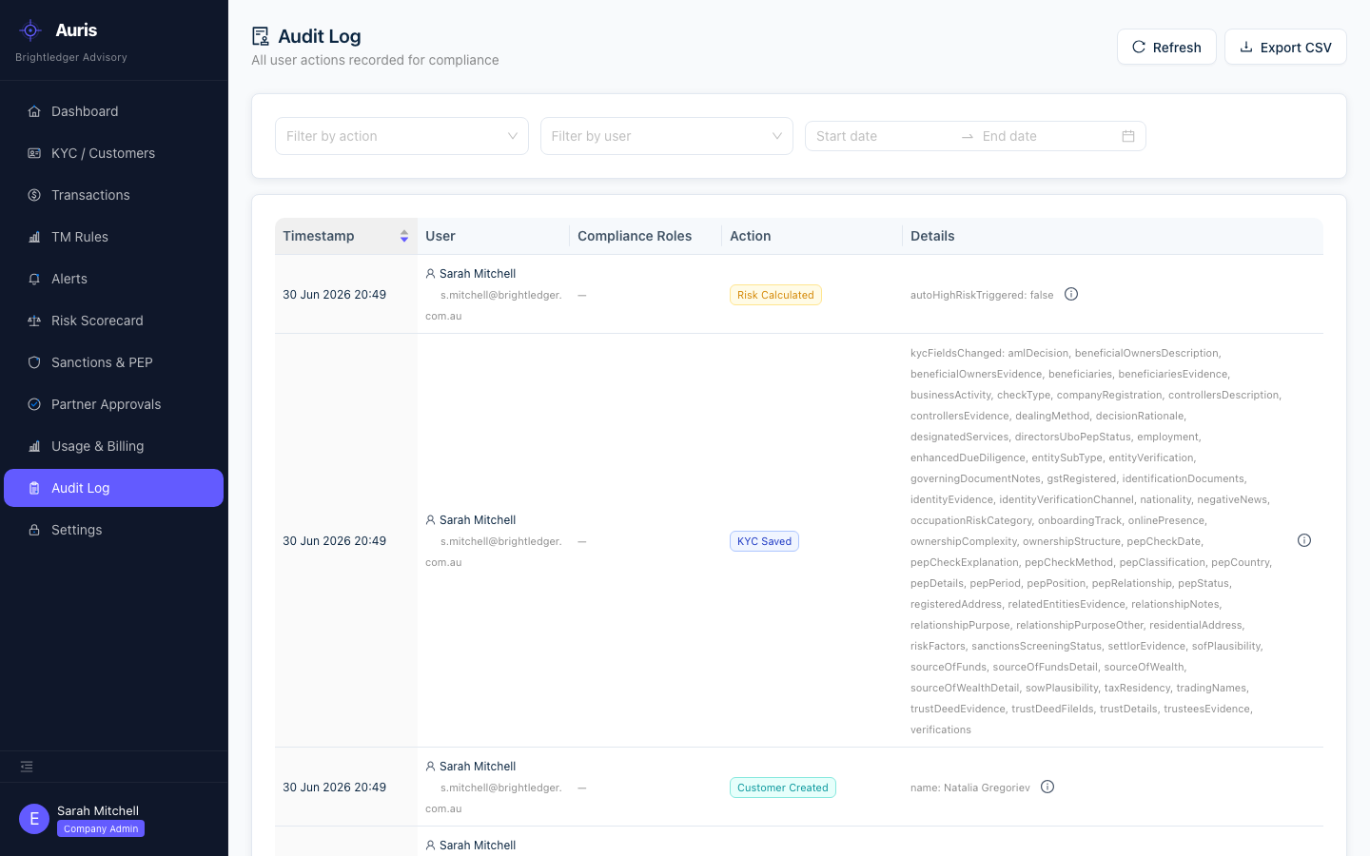
Task: Click the Auris logo icon
Action: [x=30, y=30]
